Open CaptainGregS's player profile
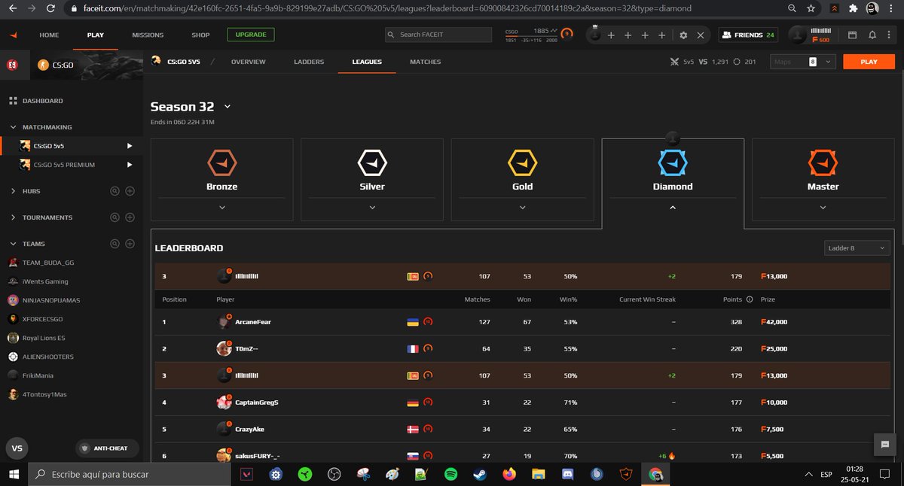This screenshot has height=486, width=904. click(257, 402)
